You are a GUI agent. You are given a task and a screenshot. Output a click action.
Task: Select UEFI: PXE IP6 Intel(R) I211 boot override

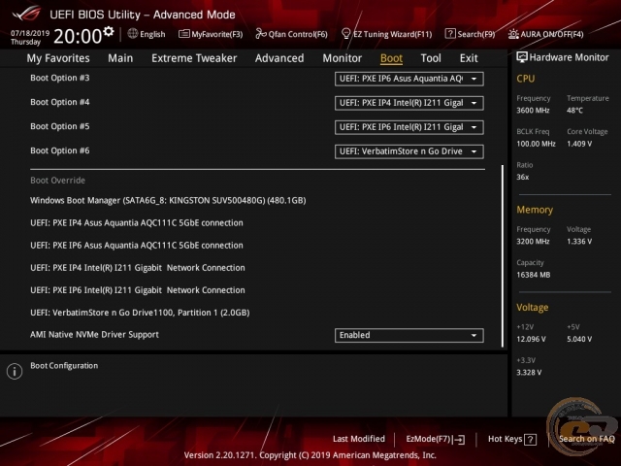tap(138, 290)
